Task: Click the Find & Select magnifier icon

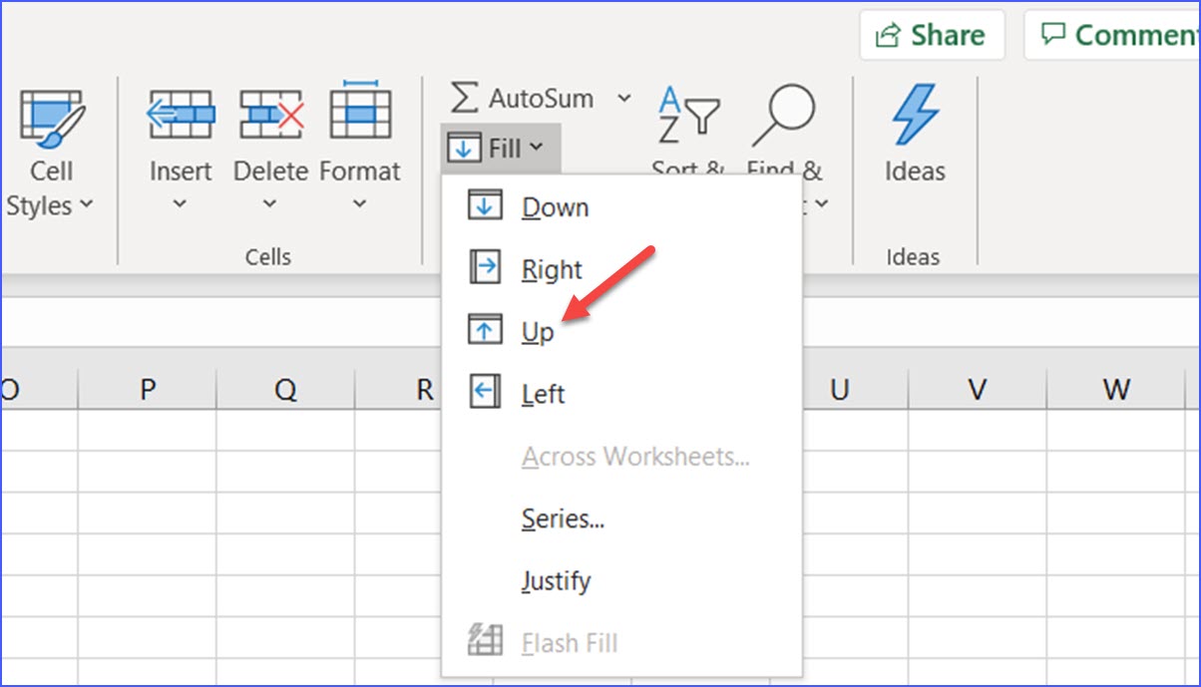Action: click(x=785, y=110)
